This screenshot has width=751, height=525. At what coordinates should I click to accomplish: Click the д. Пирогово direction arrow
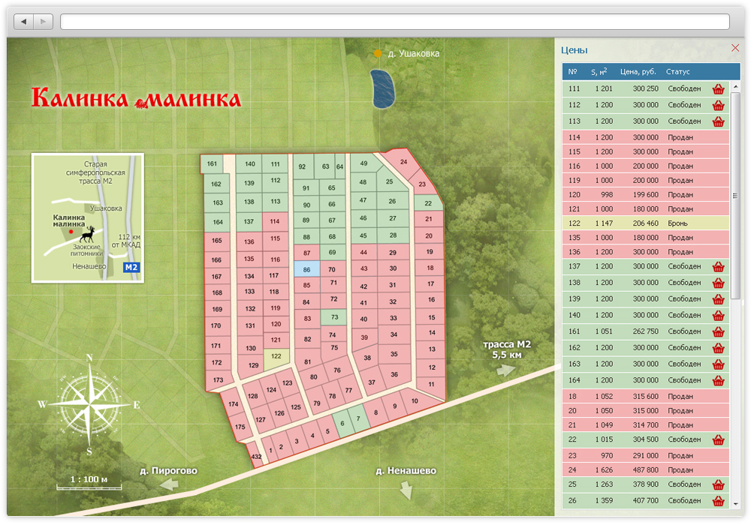point(170,484)
